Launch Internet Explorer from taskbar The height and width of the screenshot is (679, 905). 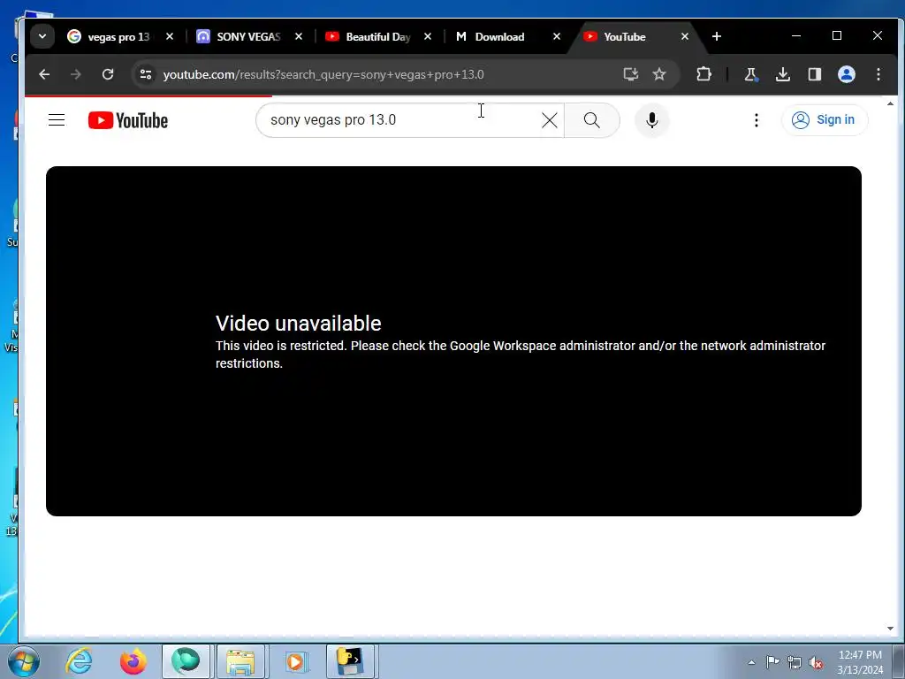(x=79, y=661)
